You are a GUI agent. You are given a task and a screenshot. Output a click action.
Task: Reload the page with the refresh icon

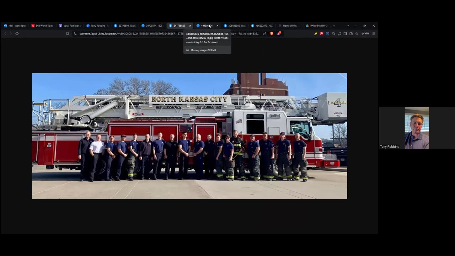[x=17, y=33]
